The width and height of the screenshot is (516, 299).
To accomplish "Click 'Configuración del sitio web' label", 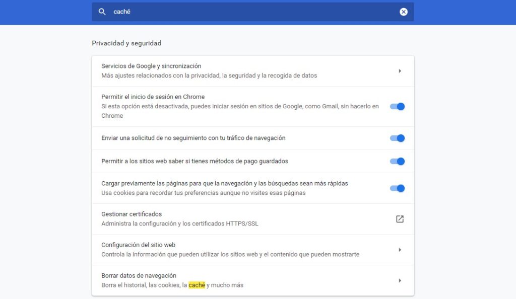I will (138, 245).
